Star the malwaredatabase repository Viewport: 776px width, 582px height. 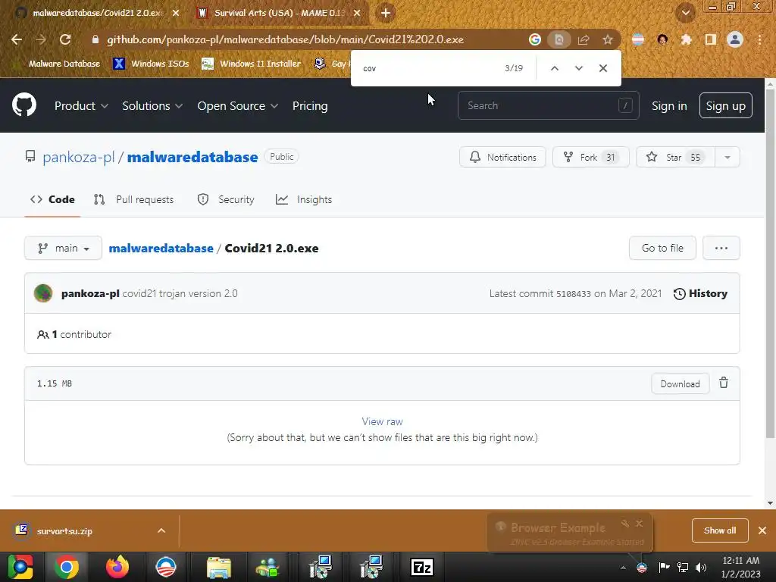[675, 158]
